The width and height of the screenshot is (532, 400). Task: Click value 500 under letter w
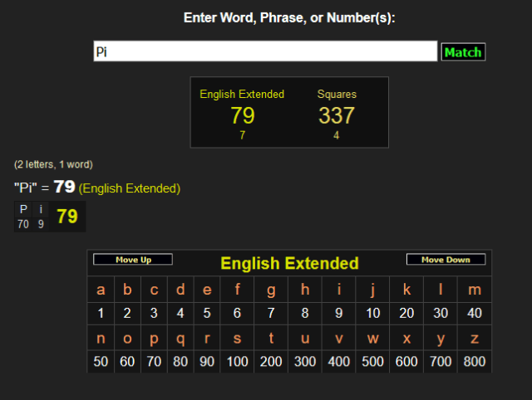click(x=373, y=362)
